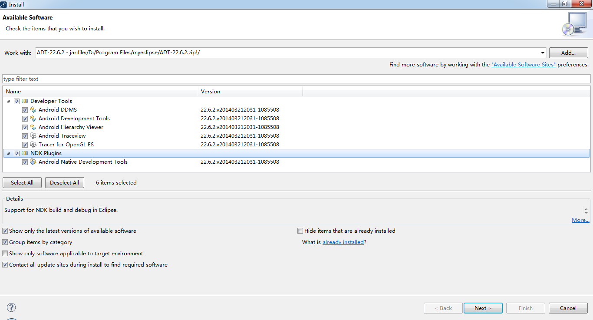The height and width of the screenshot is (320, 593).
Task: Proceed with the Next > button
Action: click(483, 308)
